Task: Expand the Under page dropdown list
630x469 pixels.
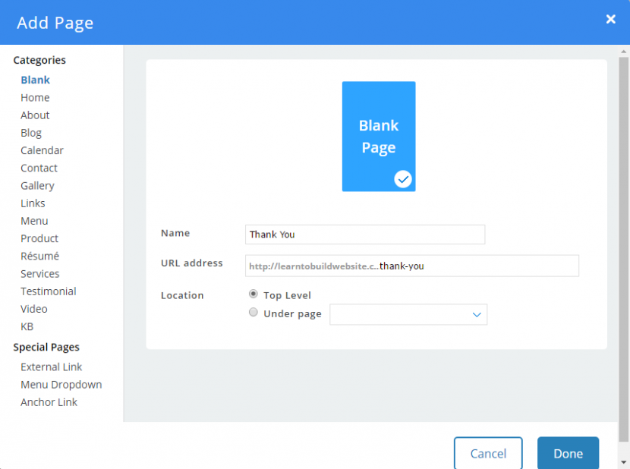Action: coord(408,314)
